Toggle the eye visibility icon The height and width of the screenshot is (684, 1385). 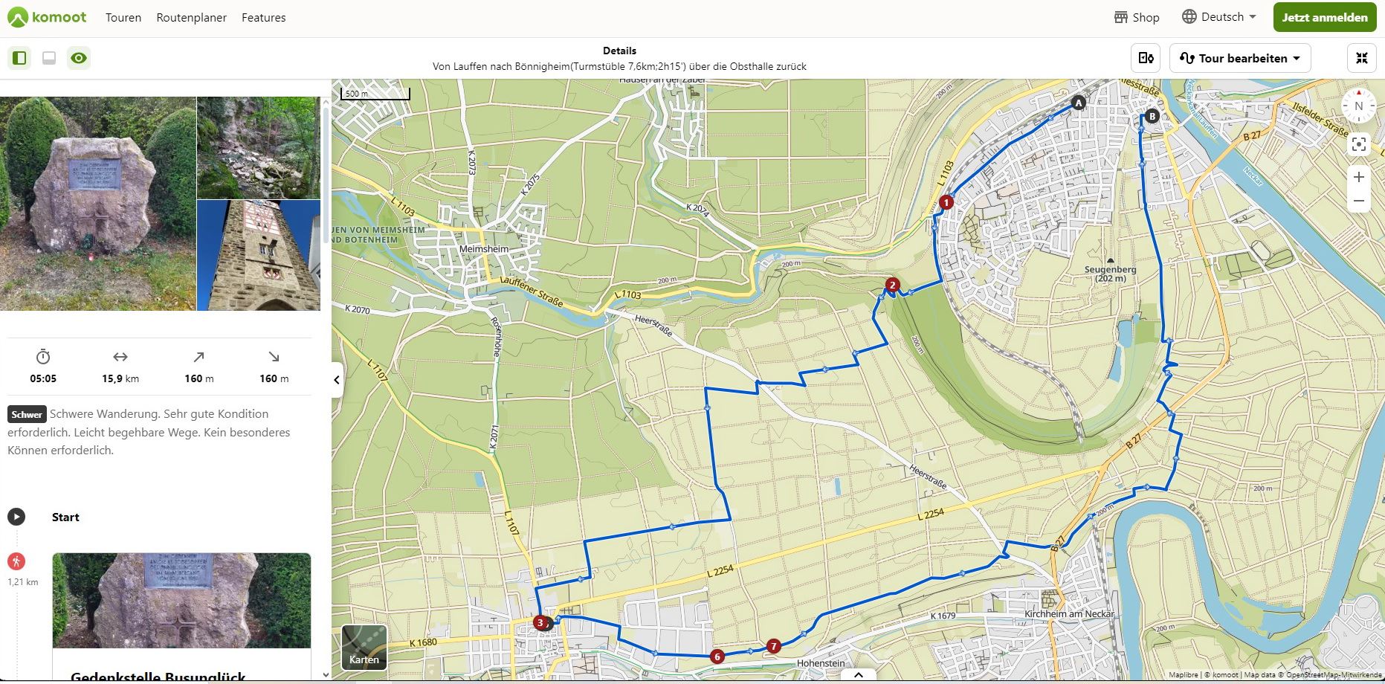79,58
